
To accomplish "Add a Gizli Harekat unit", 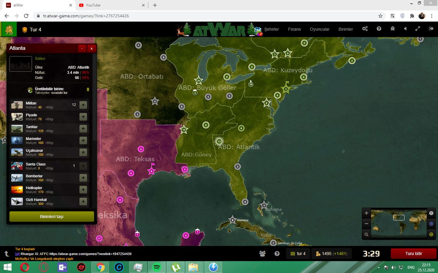I will (83, 201).
